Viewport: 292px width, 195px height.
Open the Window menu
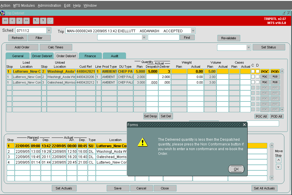(x=90, y=6)
